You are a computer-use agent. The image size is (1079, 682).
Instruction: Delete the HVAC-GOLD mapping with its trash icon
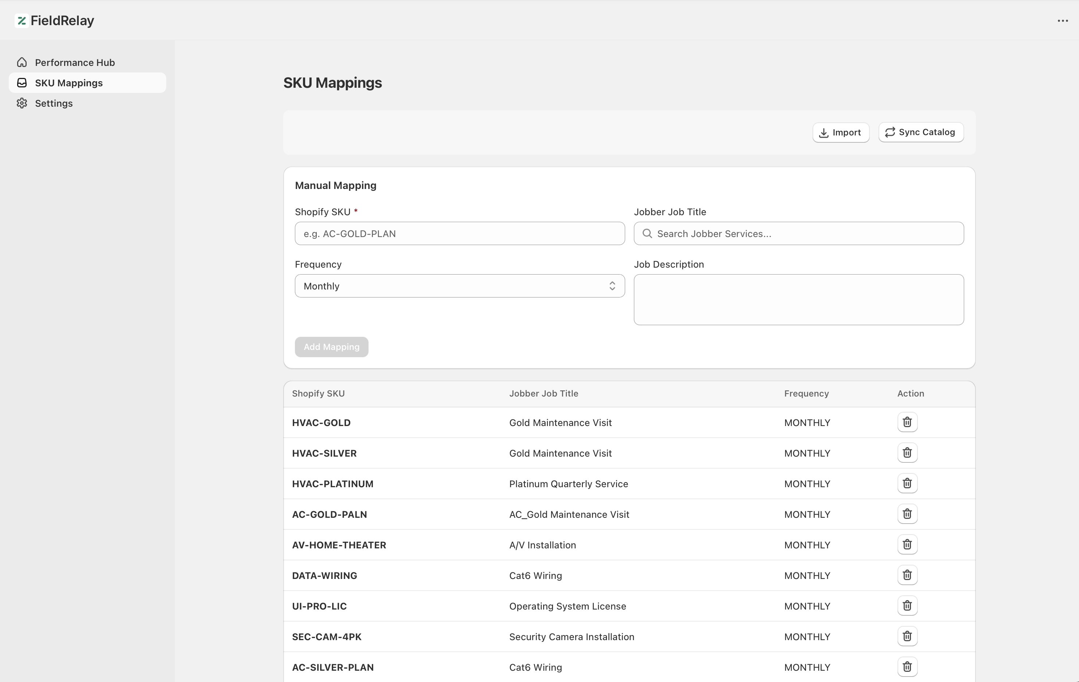tap(907, 422)
